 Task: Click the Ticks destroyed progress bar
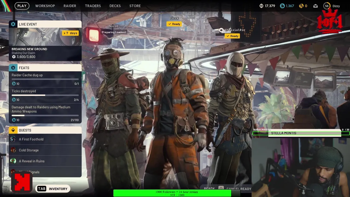45,95
